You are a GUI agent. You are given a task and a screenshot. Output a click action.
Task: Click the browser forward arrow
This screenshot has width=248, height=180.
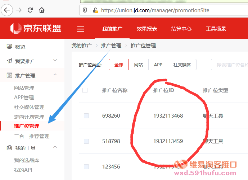coord(19,10)
